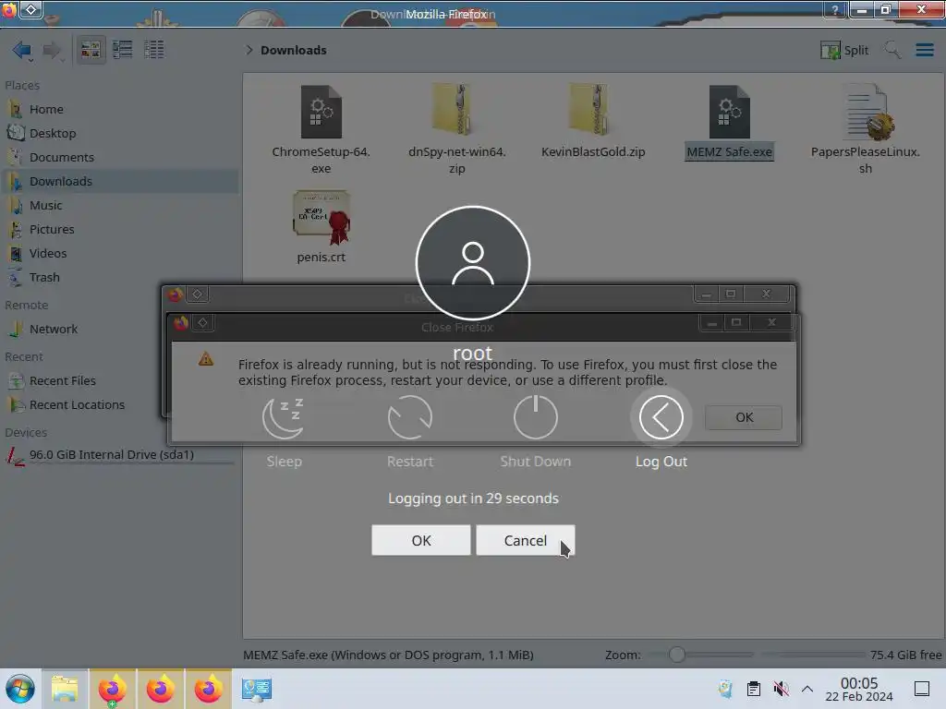Screen dimensions: 946x709
Task: Click the Downloads breadcrumb label
Action: [x=293, y=50]
